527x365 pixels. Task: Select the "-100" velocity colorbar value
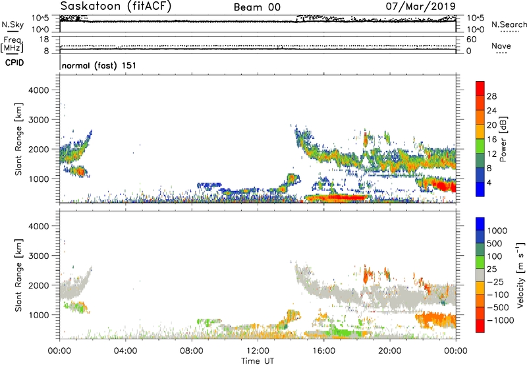pos(498,295)
